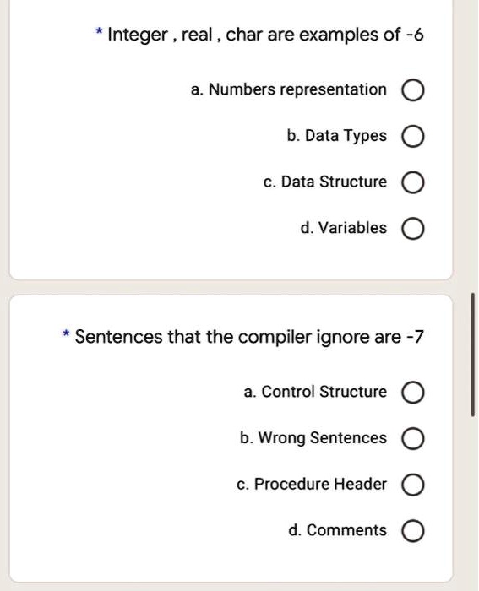Click the 'c. Data Structure' answer text
This screenshot has width=479, height=591.
[325, 182]
